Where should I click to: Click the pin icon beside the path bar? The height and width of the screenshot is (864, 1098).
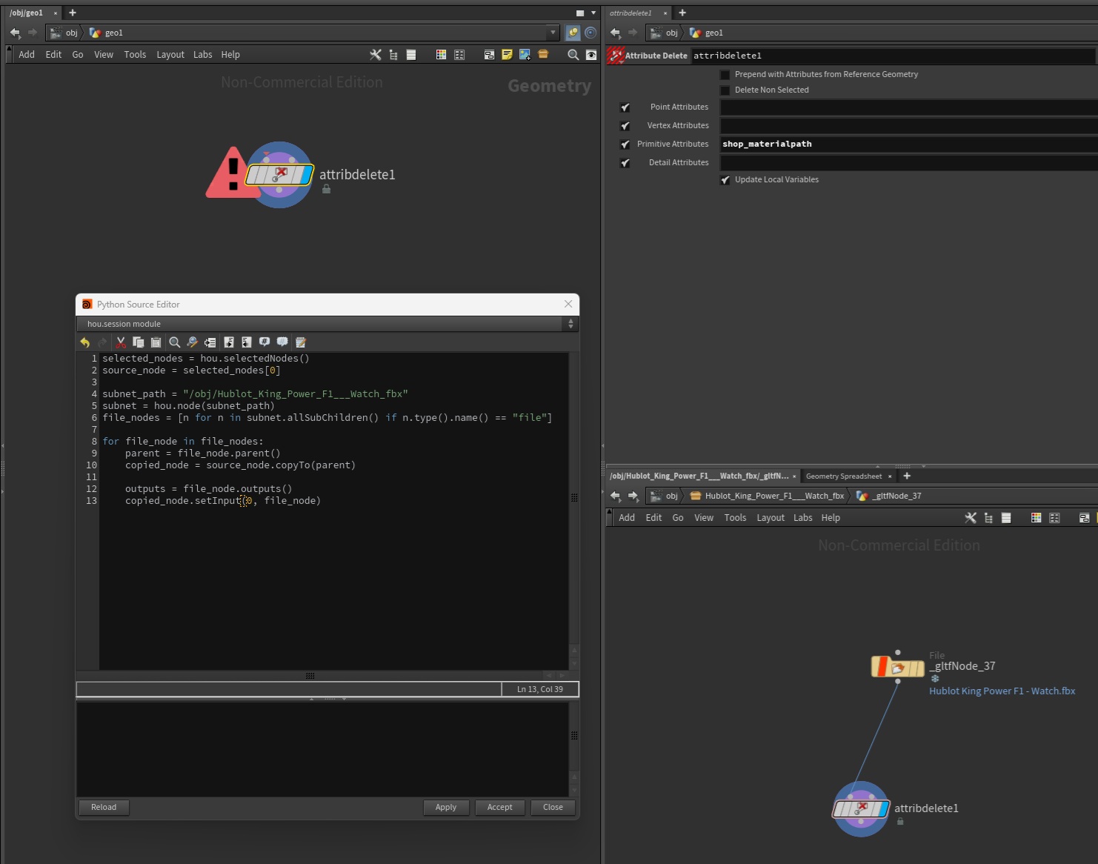click(x=573, y=33)
